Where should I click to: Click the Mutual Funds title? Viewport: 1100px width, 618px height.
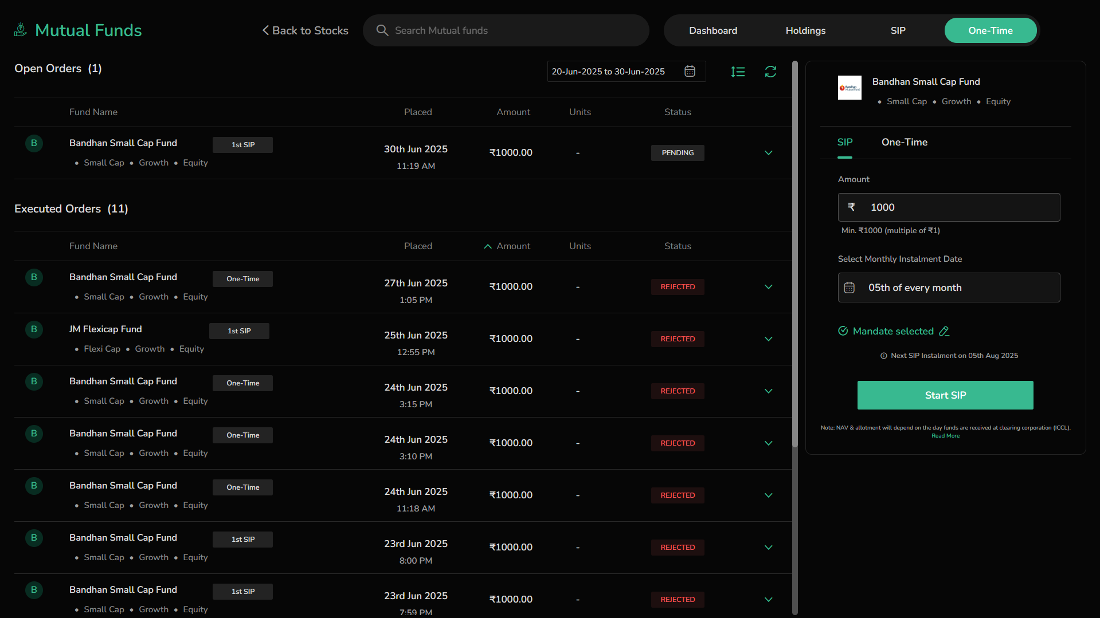88,30
